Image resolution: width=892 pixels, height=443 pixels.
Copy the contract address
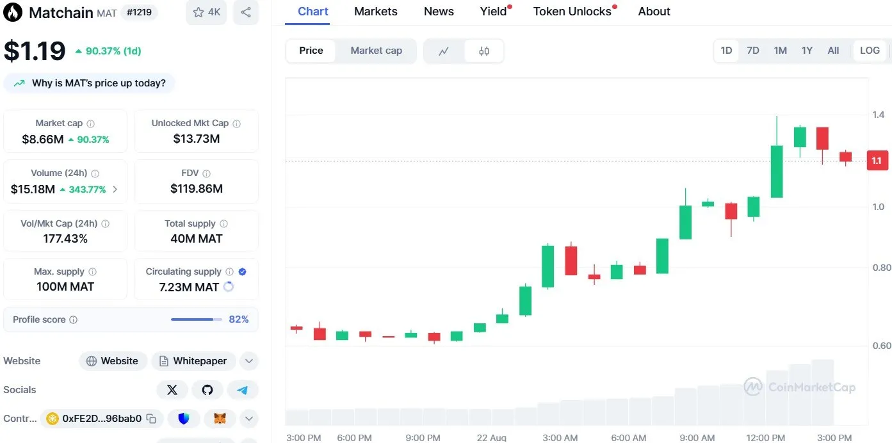[151, 419]
